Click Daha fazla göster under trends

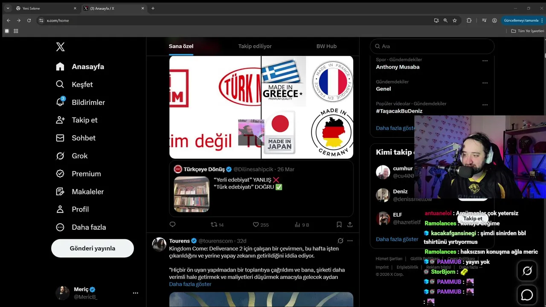click(395, 128)
